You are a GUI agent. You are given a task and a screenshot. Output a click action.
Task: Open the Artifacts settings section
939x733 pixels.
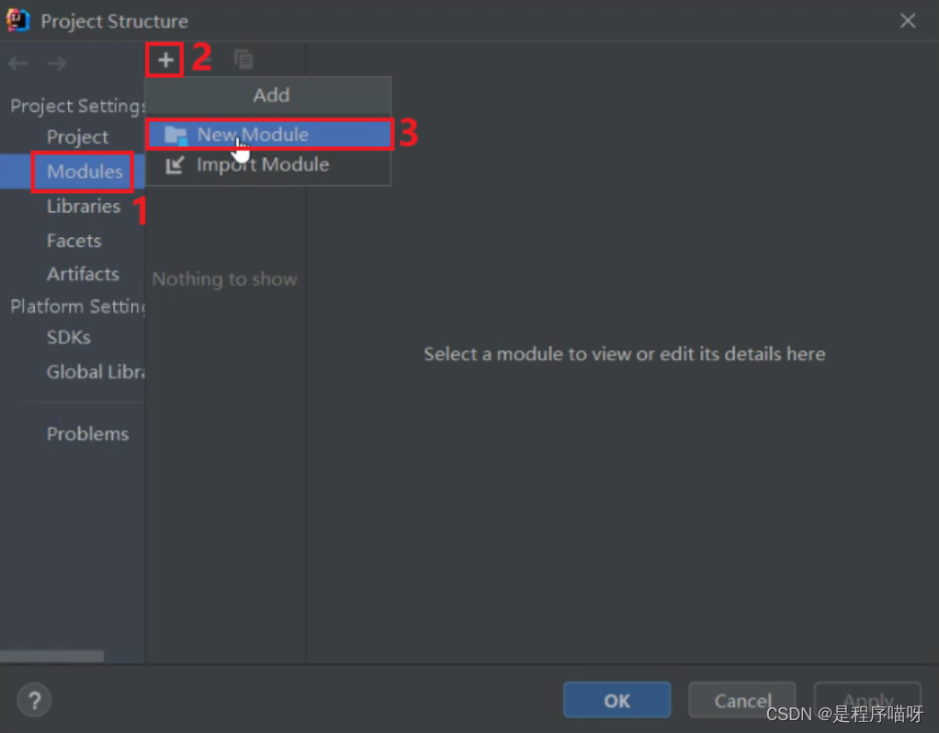coord(83,275)
